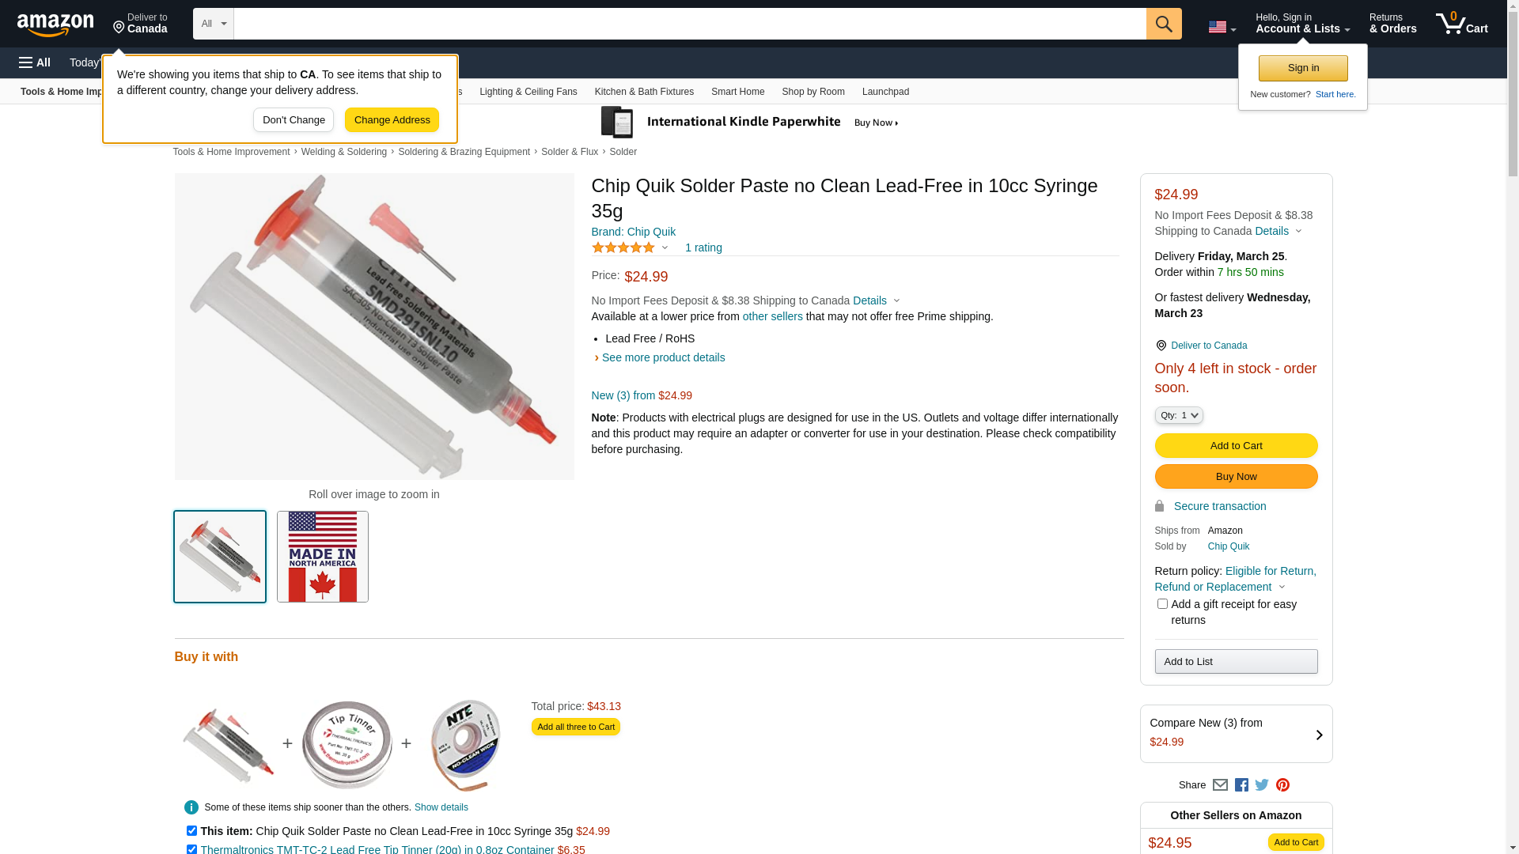Share product on Pinterest
This screenshot has height=854, width=1519.
1282,785
